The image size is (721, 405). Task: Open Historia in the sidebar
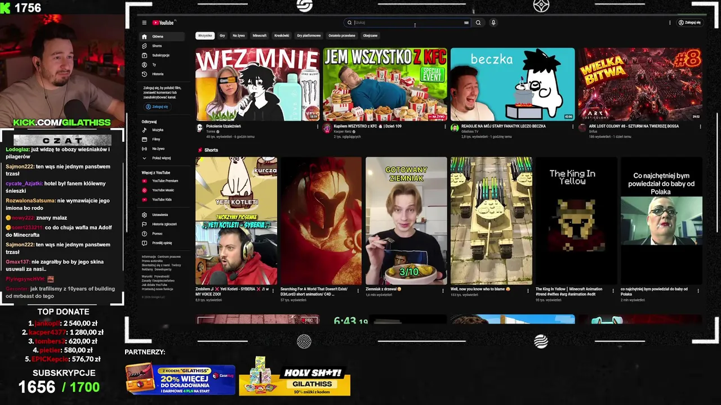[x=162, y=74]
